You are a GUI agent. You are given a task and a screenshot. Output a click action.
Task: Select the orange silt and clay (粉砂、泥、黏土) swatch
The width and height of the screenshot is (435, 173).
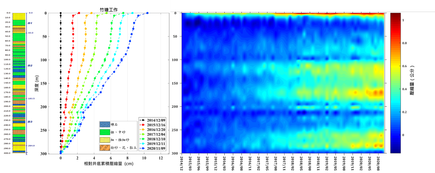coord(105,148)
